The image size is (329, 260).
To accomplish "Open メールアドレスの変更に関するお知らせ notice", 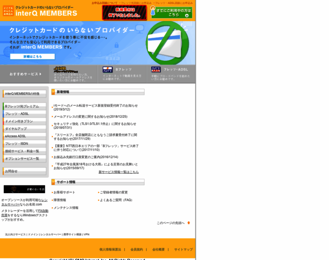I will coord(90,117).
